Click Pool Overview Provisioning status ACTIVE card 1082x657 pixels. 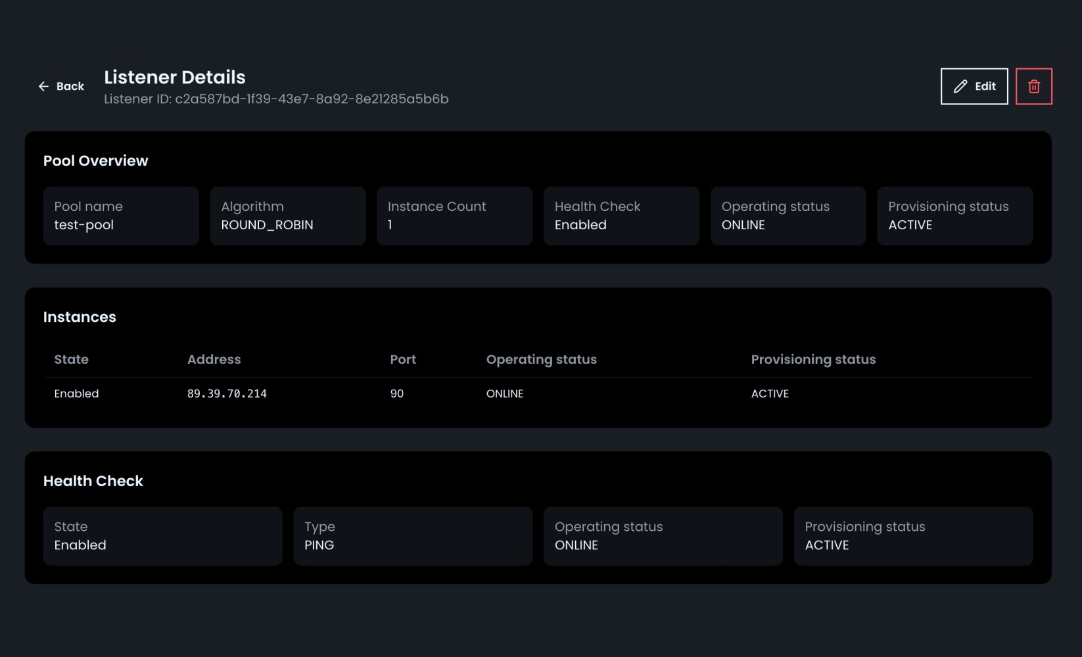click(x=954, y=215)
